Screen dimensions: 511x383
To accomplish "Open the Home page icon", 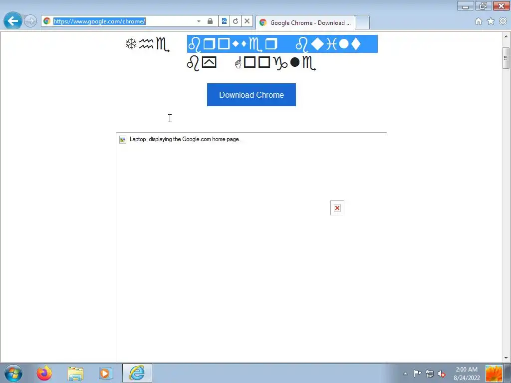I will pyautogui.click(x=479, y=21).
